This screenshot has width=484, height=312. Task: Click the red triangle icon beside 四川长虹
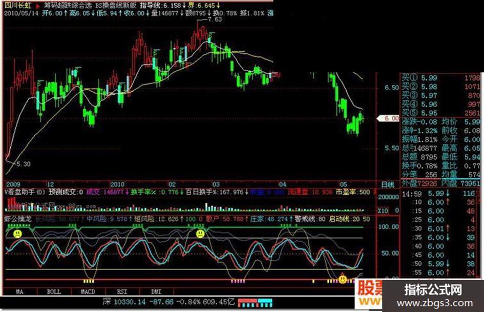click(38, 6)
